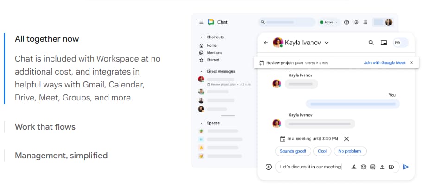Search within the Kayla Ivanov conversation
This screenshot has width=431, height=193.
click(371, 43)
